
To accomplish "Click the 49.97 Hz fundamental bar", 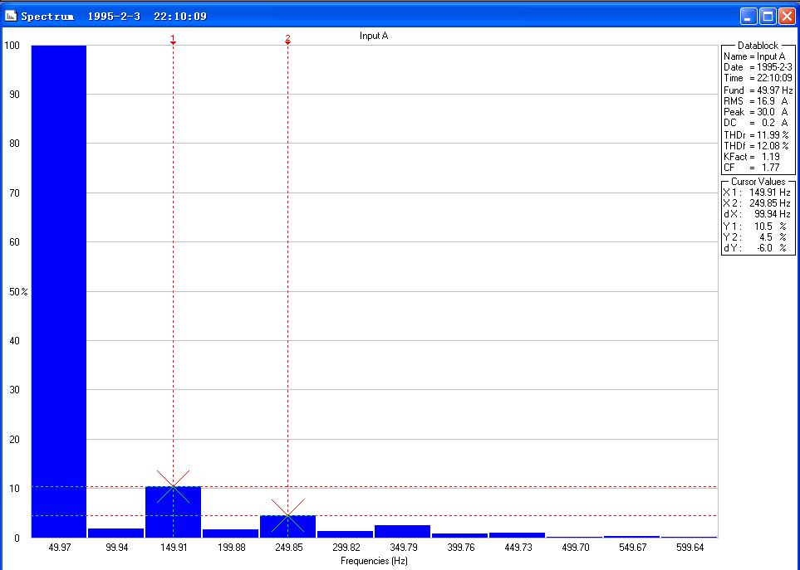I will pyautogui.click(x=59, y=291).
